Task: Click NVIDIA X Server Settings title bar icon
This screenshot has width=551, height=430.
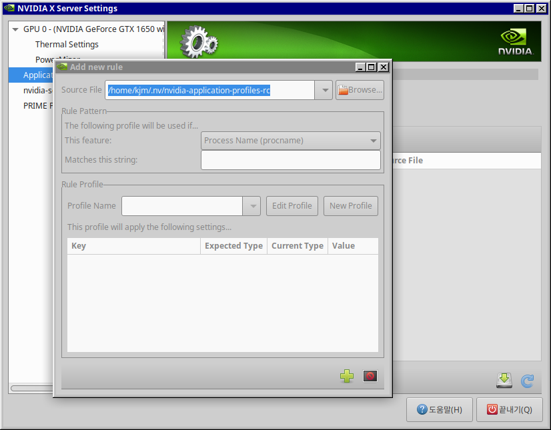Action: click(9, 8)
